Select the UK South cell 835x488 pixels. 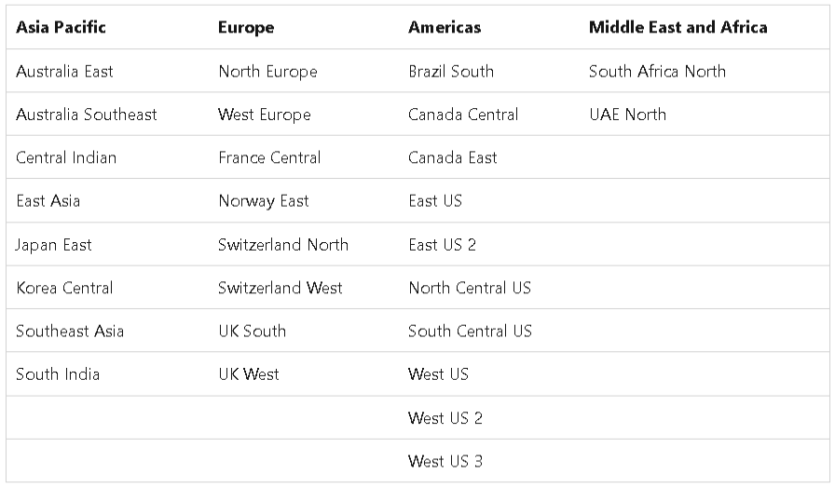point(252,331)
